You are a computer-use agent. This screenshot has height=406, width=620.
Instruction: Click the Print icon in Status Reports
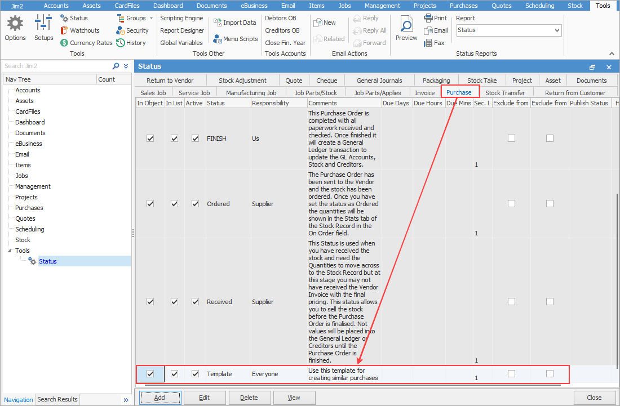click(428, 18)
